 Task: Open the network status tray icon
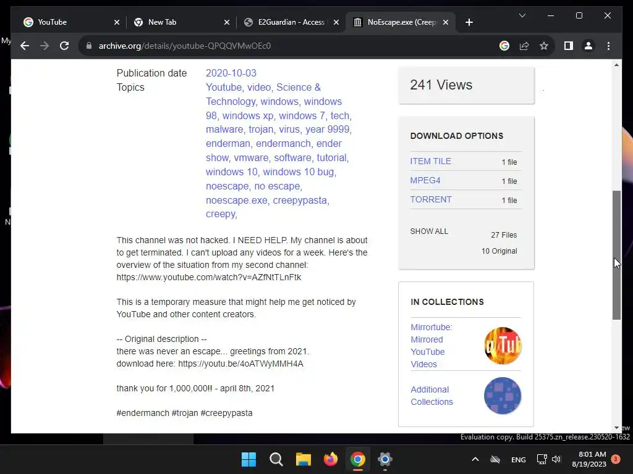(x=542, y=459)
